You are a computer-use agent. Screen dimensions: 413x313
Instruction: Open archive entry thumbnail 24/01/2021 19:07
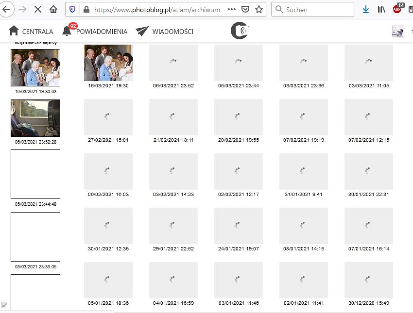239,226
